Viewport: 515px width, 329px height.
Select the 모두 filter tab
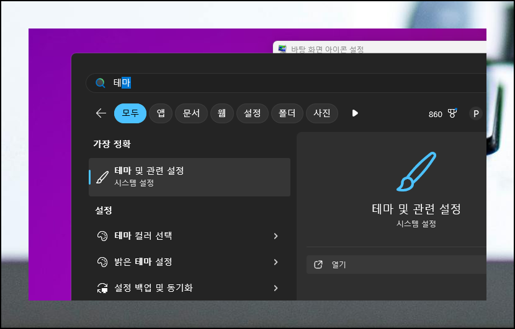pos(130,113)
